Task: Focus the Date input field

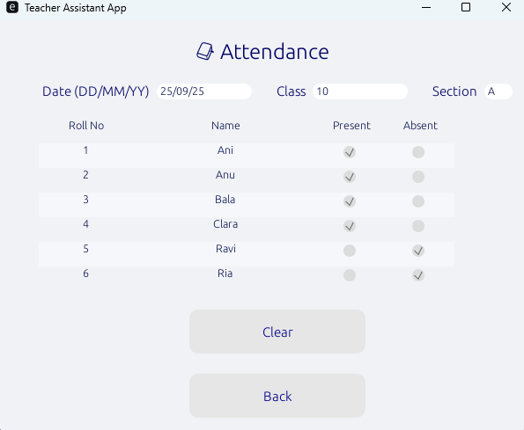Action: pos(204,91)
